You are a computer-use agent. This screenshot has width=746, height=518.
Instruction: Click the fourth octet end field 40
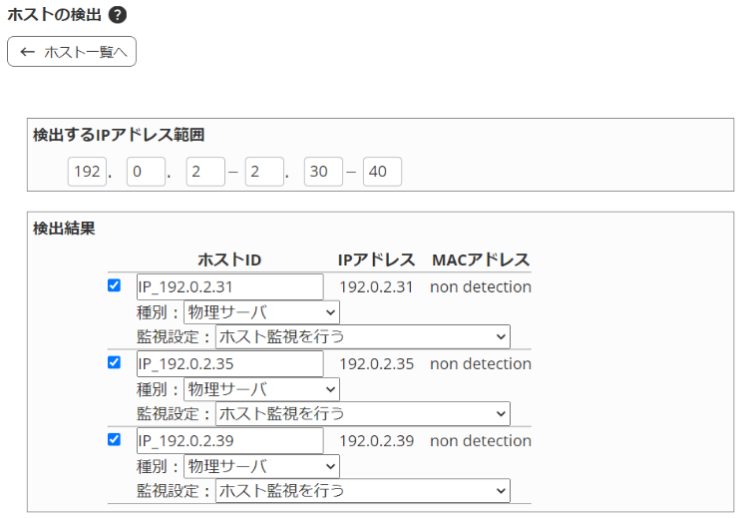pyautogui.click(x=382, y=172)
